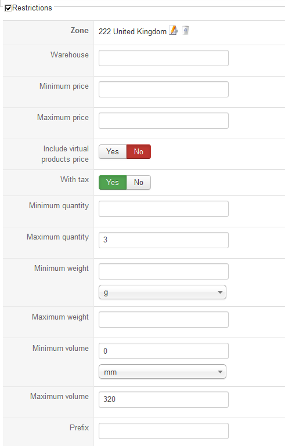Select the Minimum quantity field
The image size is (285, 446).
[x=164, y=209]
